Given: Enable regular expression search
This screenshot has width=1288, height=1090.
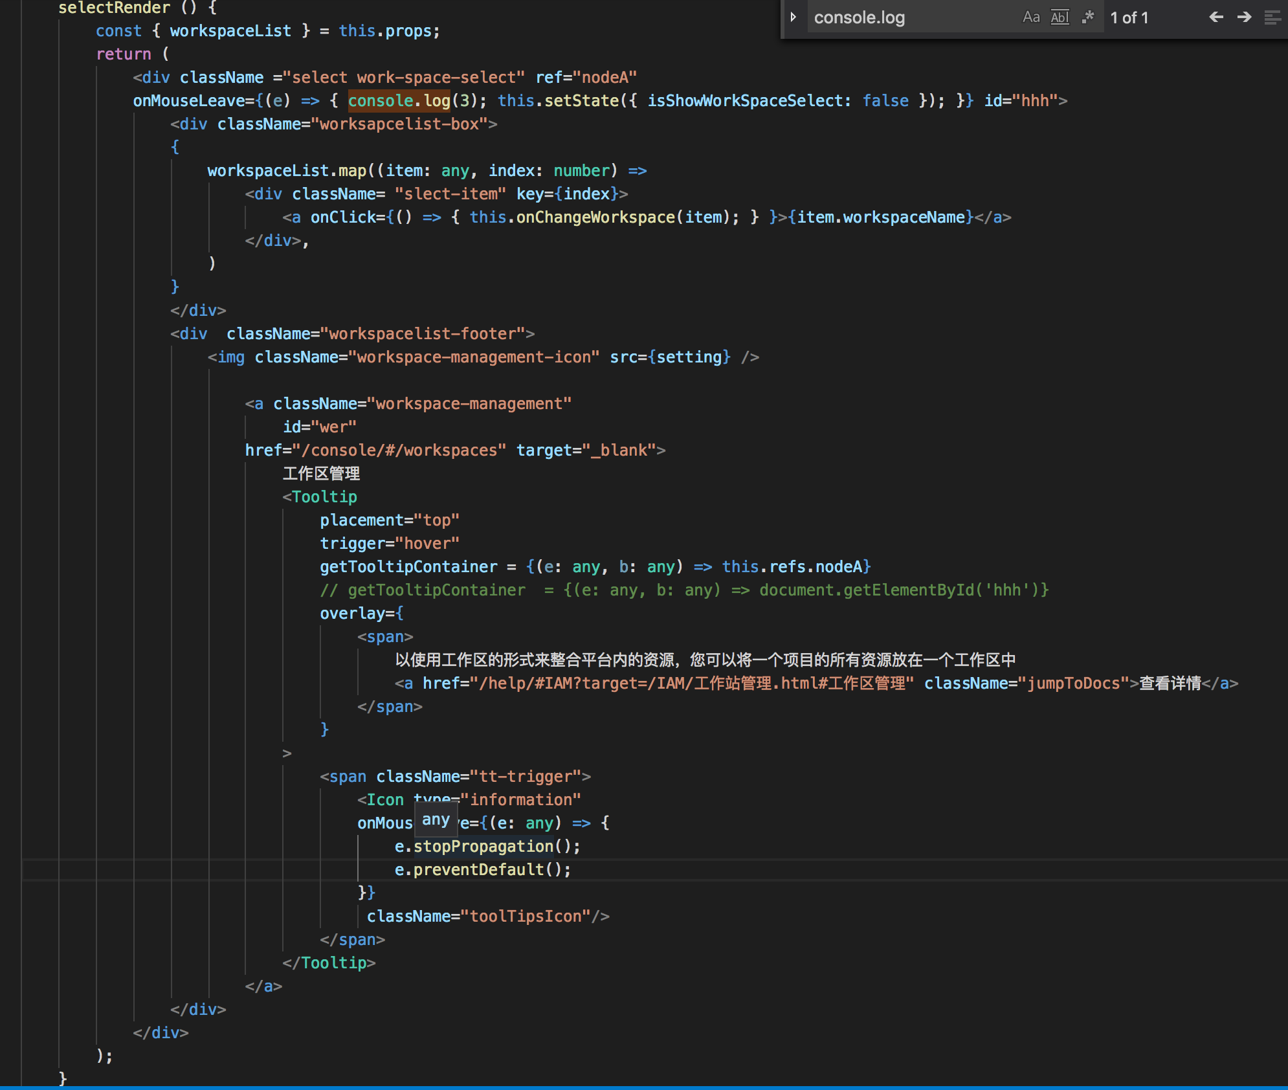Looking at the screenshot, I should pos(1088,17).
